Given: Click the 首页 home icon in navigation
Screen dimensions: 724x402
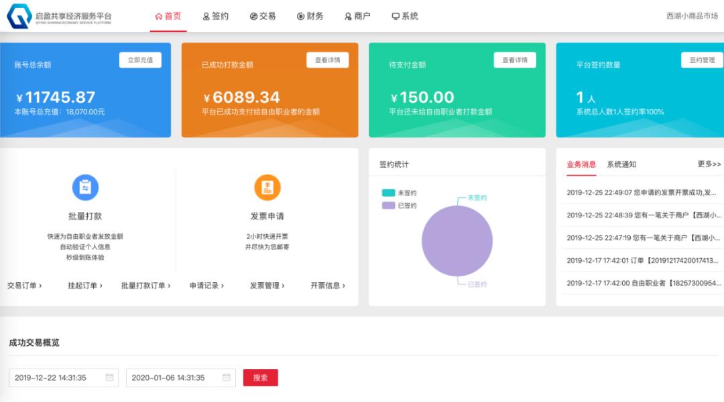Looking at the screenshot, I should pyautogui.click(x=160, y=15).
